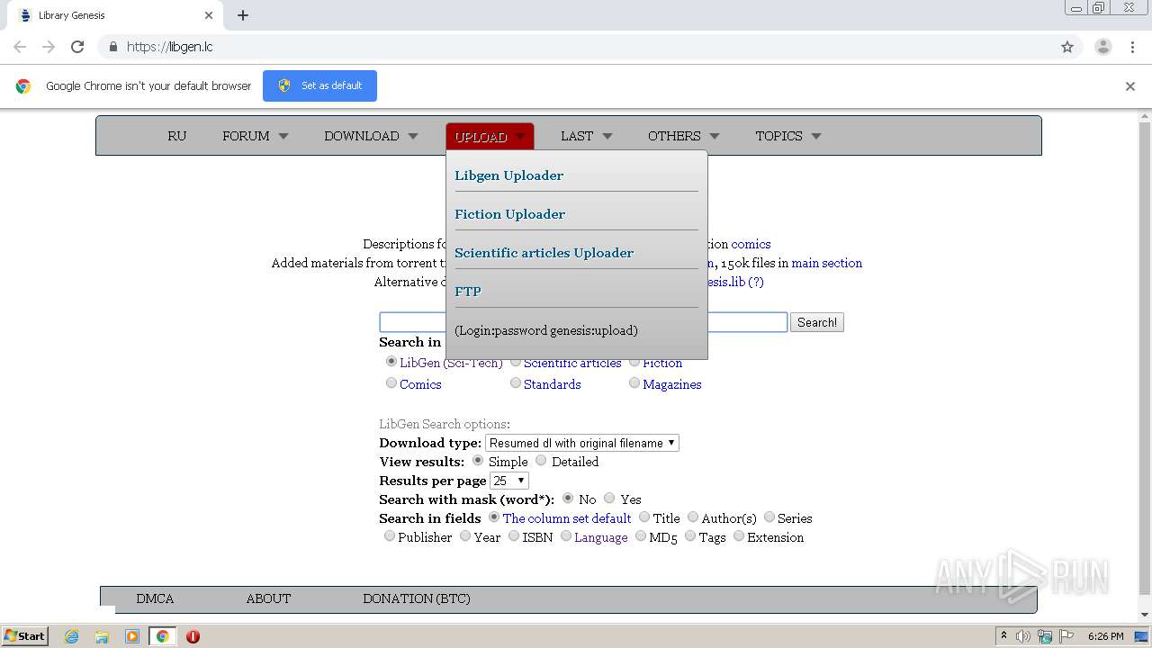
Task: Click the Language link in search fields
Action: click(x=600, y=537)
